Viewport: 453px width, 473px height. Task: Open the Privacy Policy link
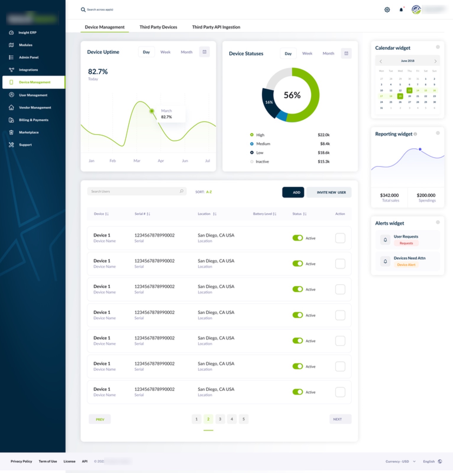click(x=21, y=461)
